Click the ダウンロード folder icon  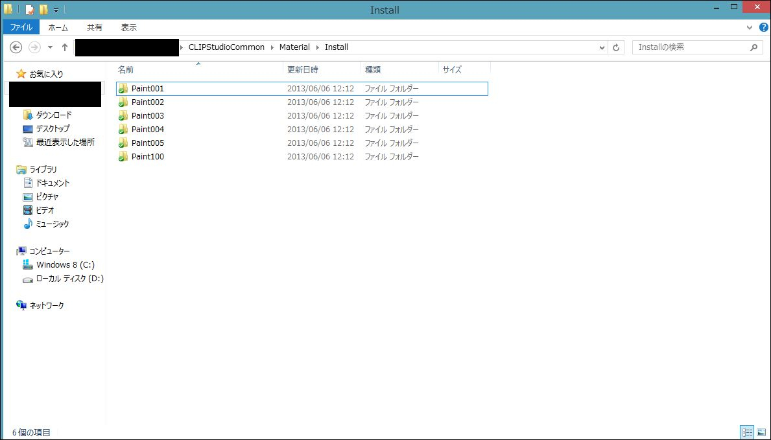pos(27,115)
